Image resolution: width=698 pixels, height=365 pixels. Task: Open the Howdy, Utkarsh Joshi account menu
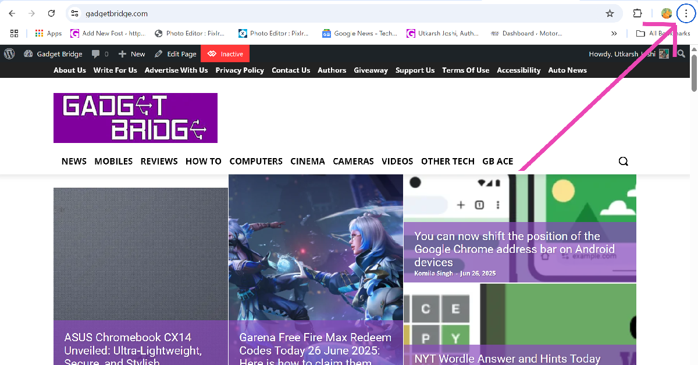tap(629, 53)
